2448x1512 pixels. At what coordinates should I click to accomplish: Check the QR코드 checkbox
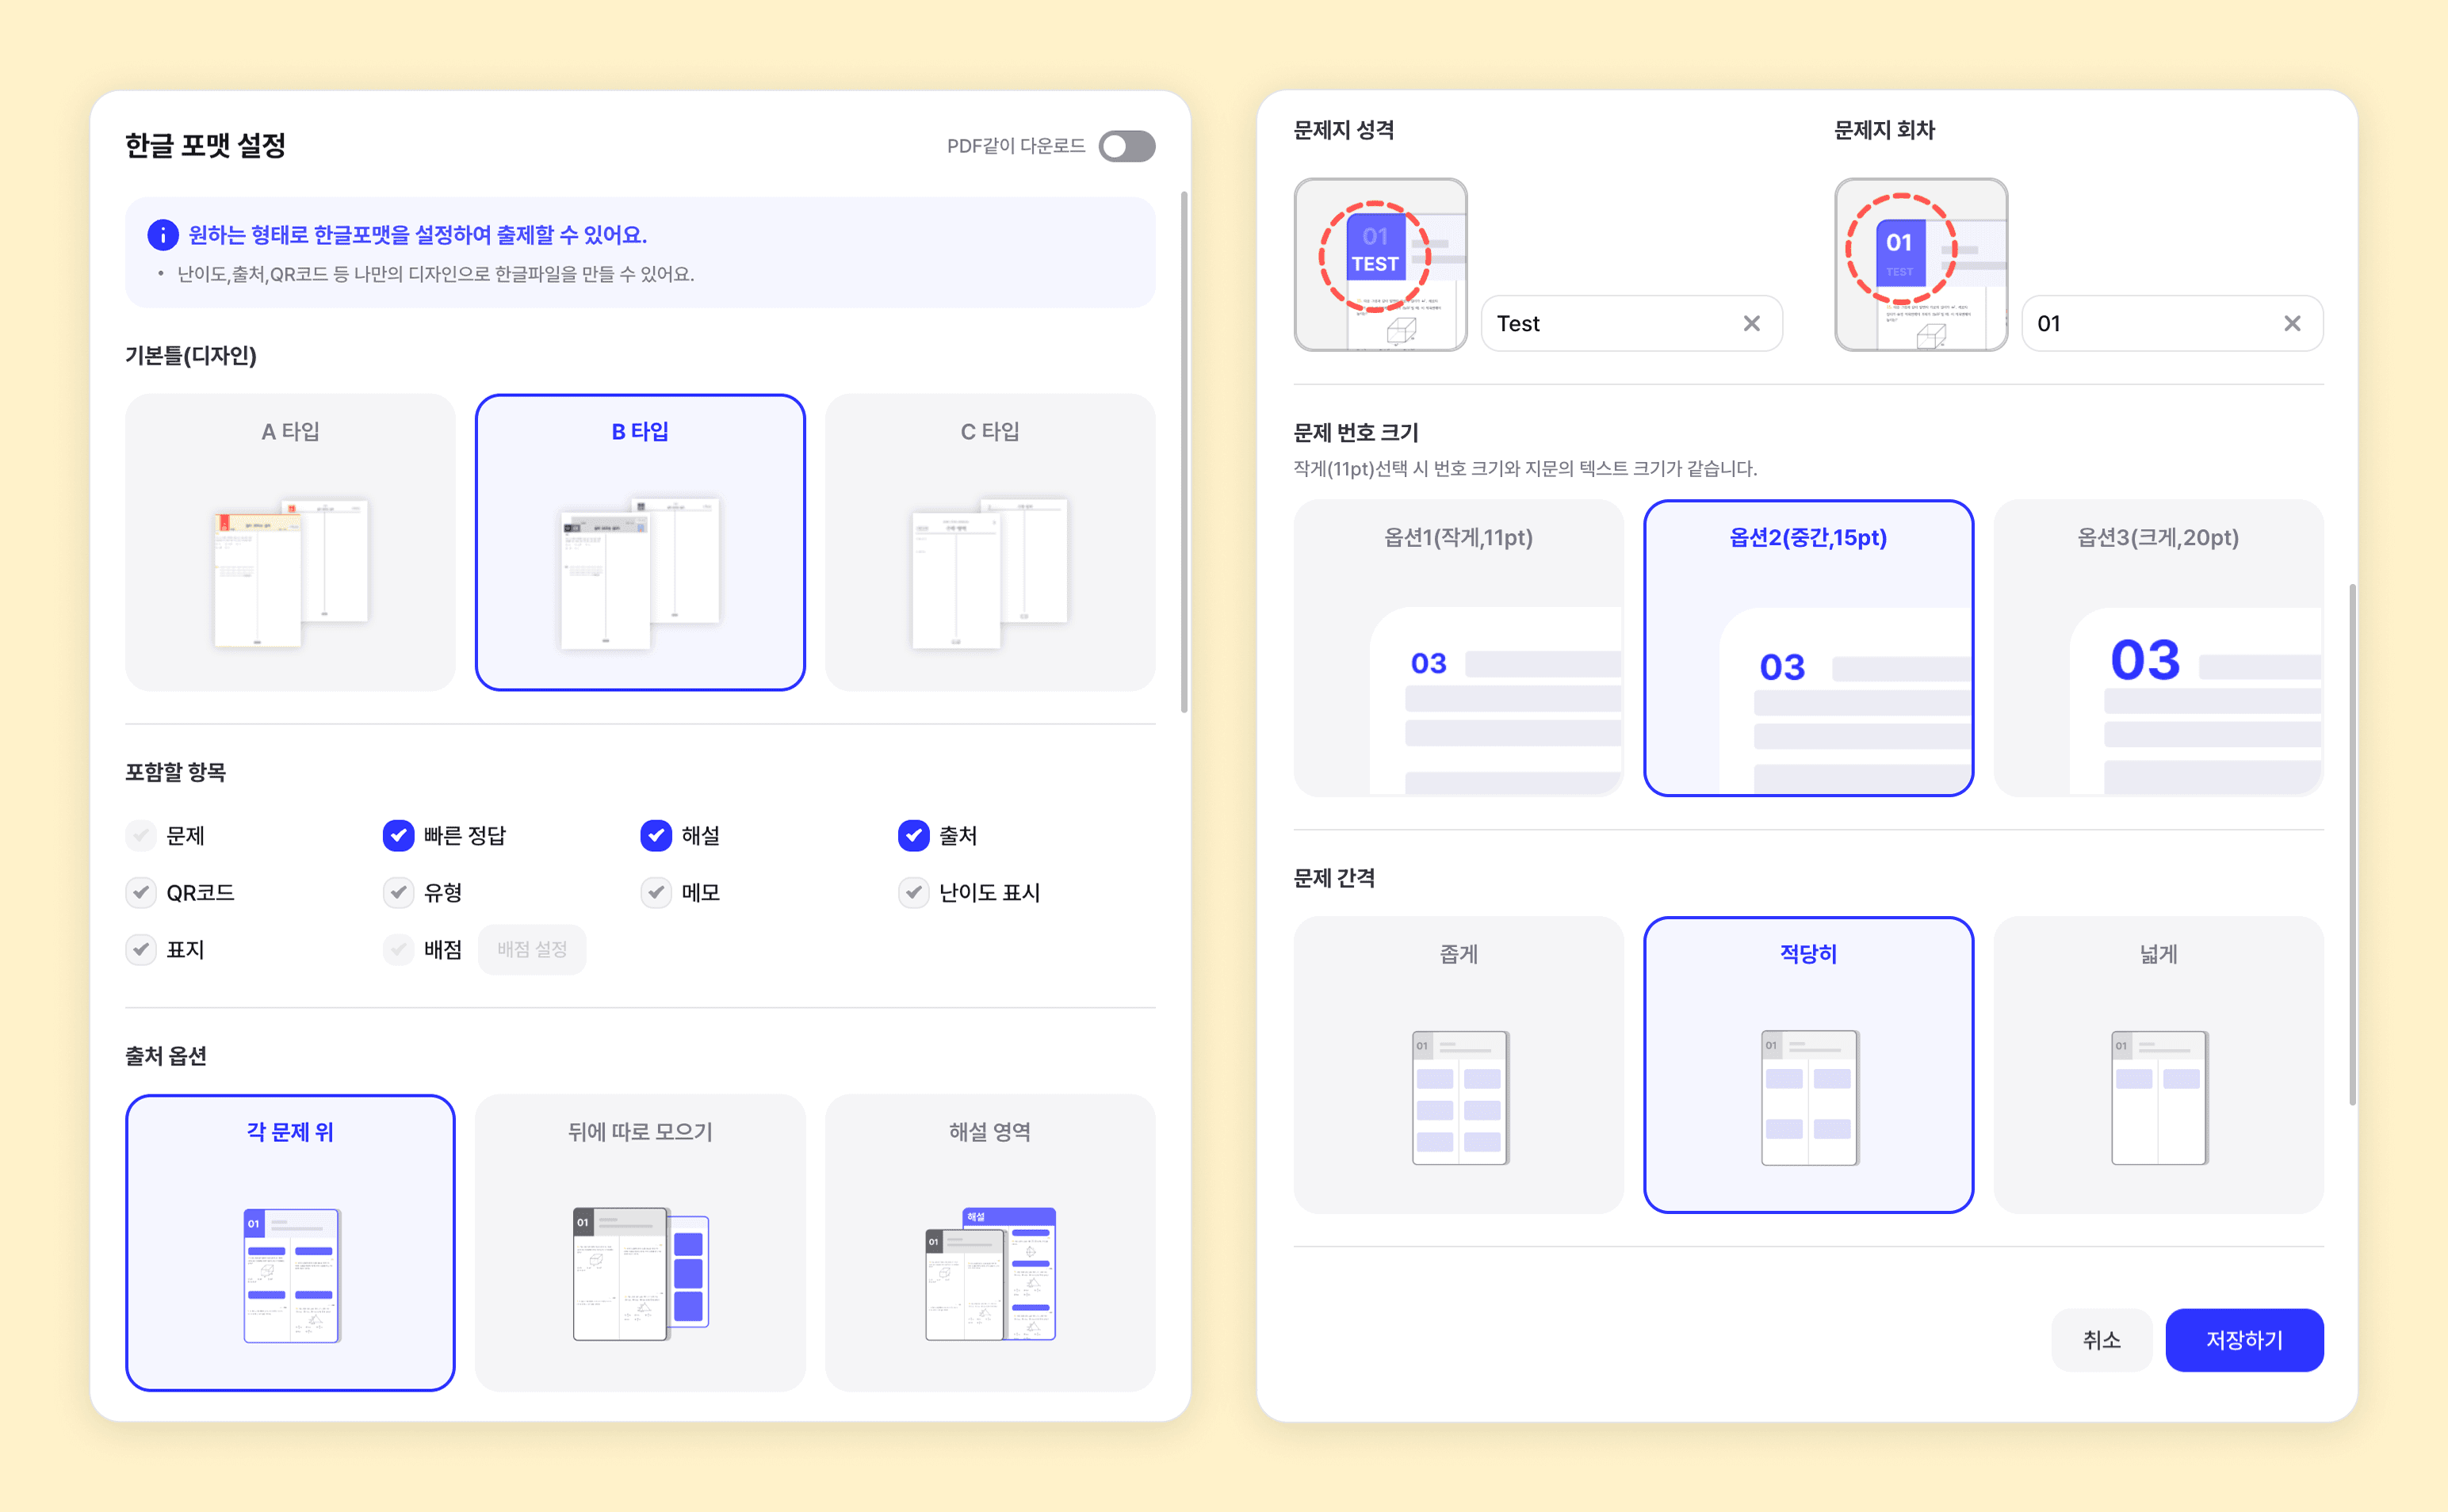141,892
